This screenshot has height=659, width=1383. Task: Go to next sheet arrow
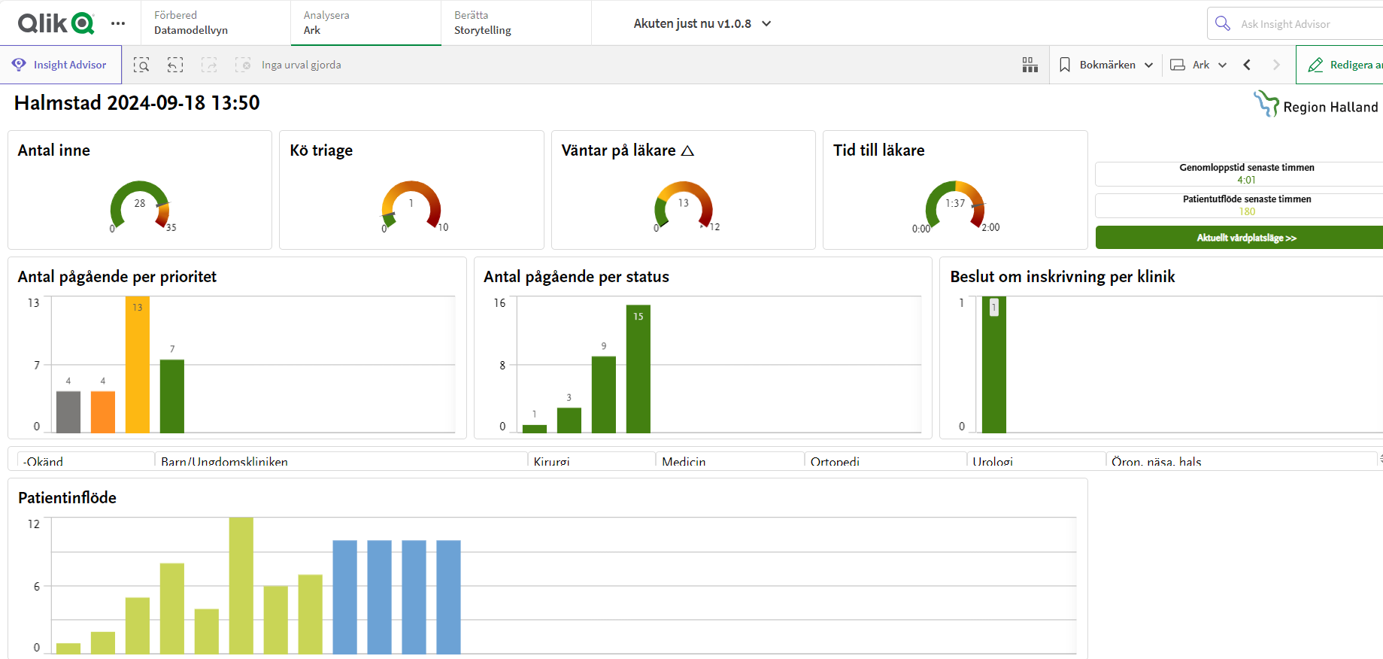(x=1276, y=65)
